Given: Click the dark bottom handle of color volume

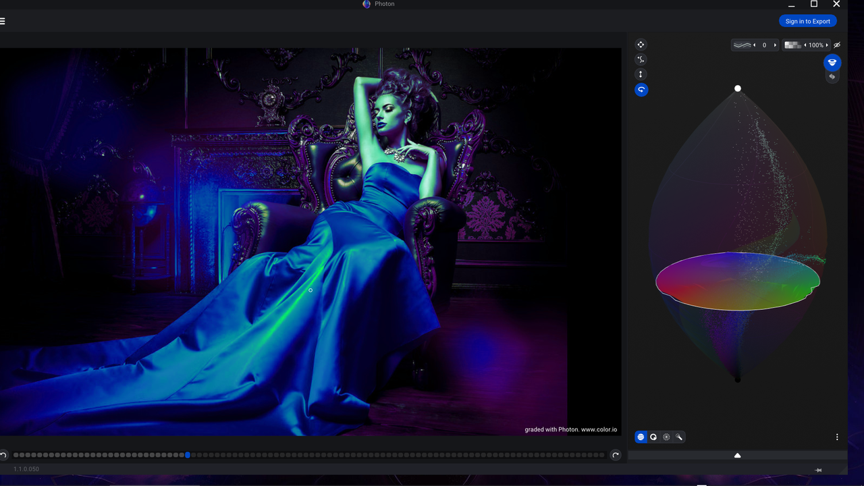Looking at the screenshot, I should point(738,379).
